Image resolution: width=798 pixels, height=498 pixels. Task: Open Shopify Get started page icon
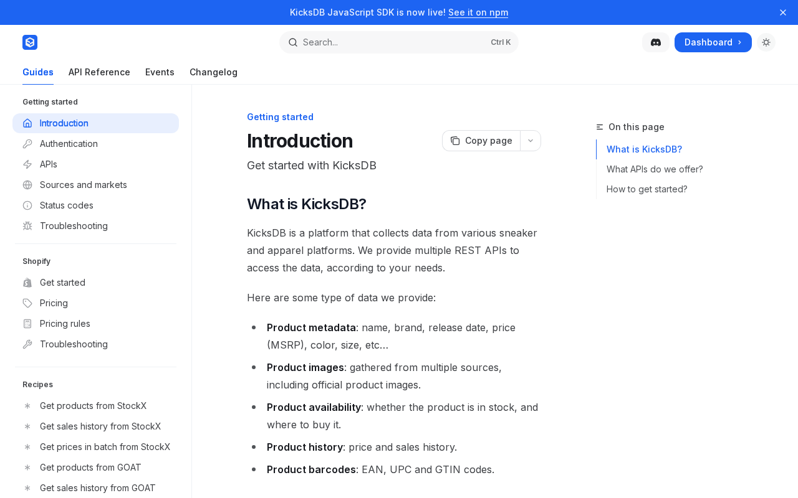click(x=27, y=283)
